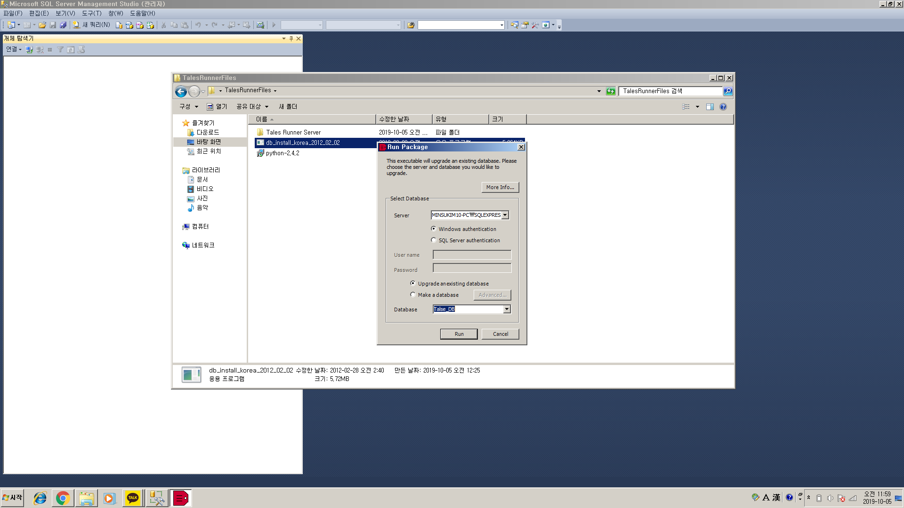Click the Analysis Services DMX query icon

(x=140, y=25)
